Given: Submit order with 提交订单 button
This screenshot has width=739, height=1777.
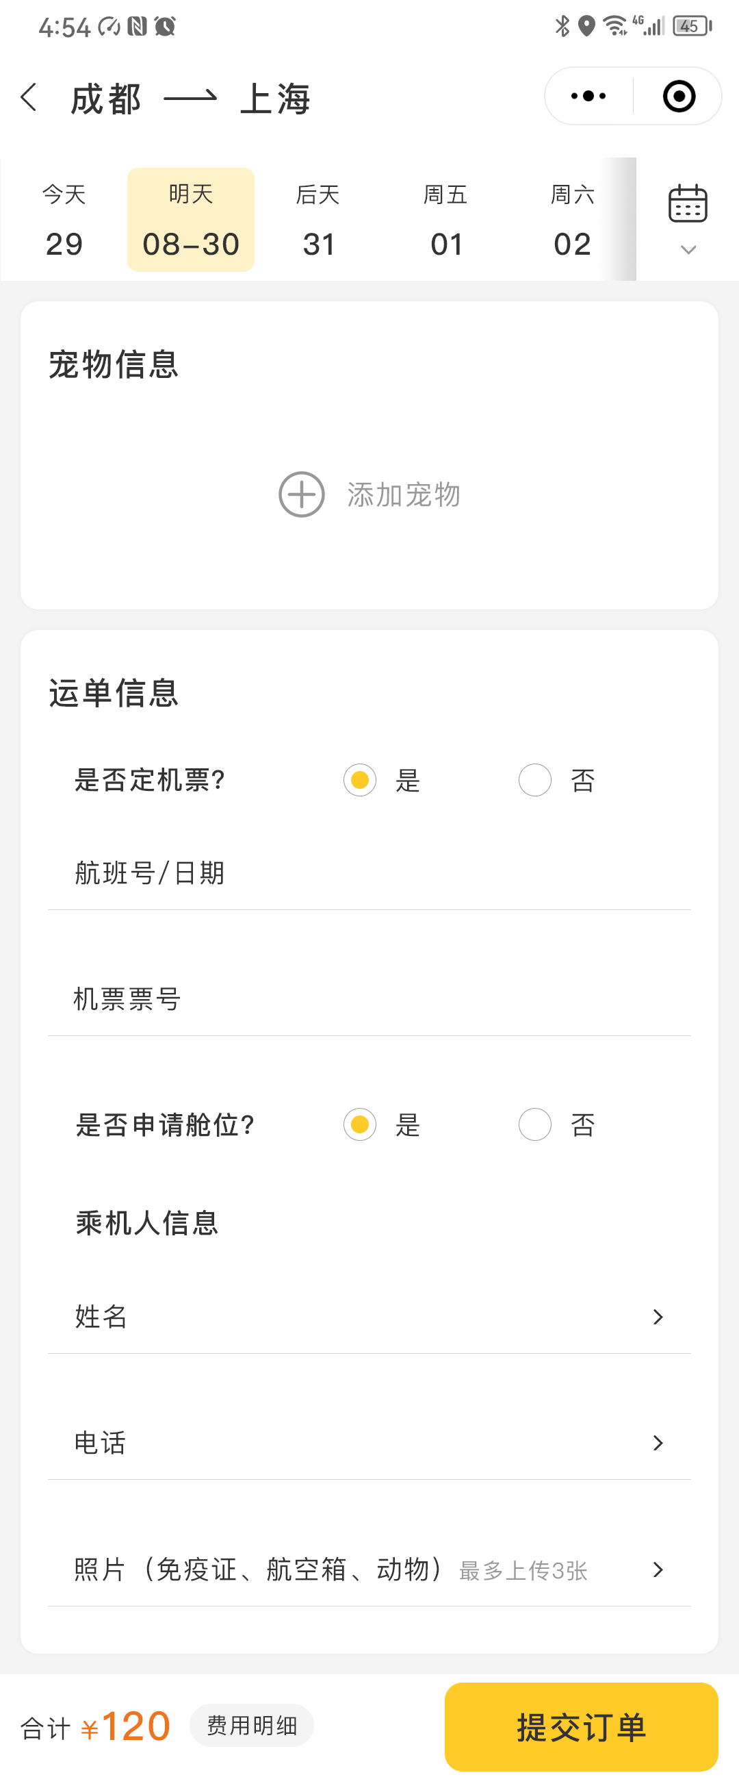Looking at the screenshot, I should click(581, 1726).
